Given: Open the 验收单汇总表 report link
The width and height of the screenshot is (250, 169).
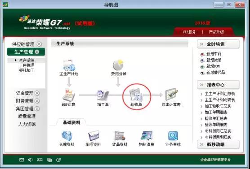Looking at the screenshot, I should (x=216, y=118).
